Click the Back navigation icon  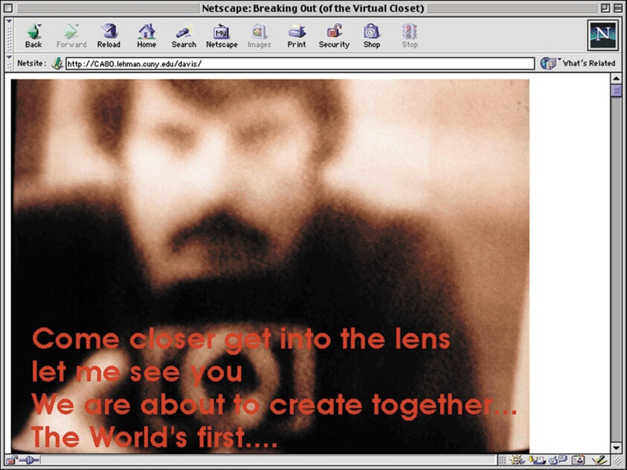click(33, 33)
